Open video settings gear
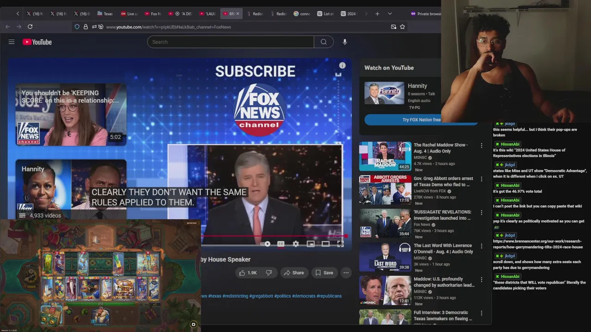The height and width of the screenshot is (332, 591). tap(295, 244)
